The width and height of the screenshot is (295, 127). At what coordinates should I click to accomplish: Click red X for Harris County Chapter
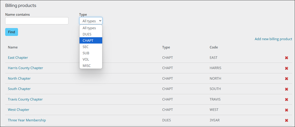click(x=286, y=68)
